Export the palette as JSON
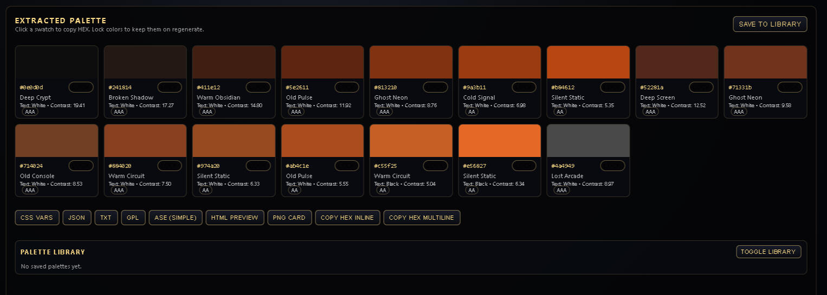 pos(77,218)
